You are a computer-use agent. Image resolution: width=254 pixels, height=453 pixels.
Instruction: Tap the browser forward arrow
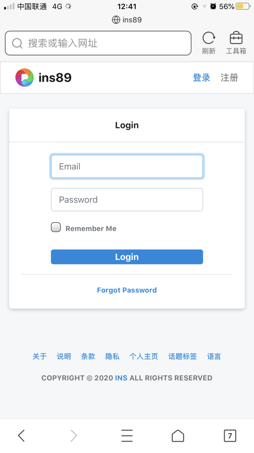[x=74, y=436]
